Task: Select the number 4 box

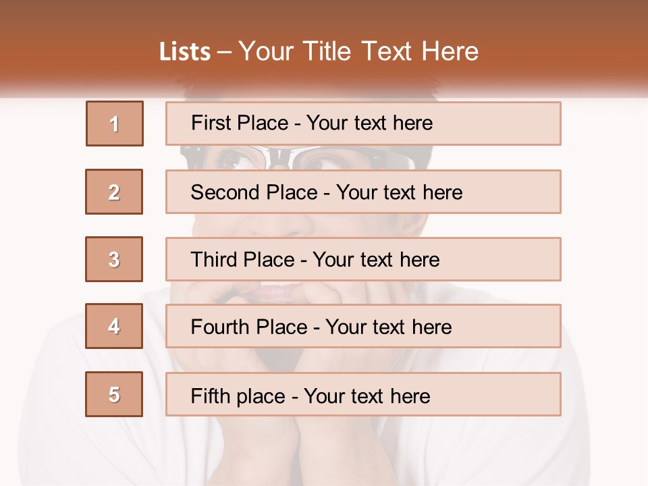Action: (114, 326)
